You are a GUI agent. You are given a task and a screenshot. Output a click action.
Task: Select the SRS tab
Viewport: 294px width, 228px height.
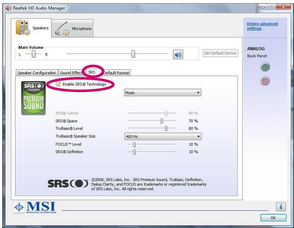pos(92,72)
